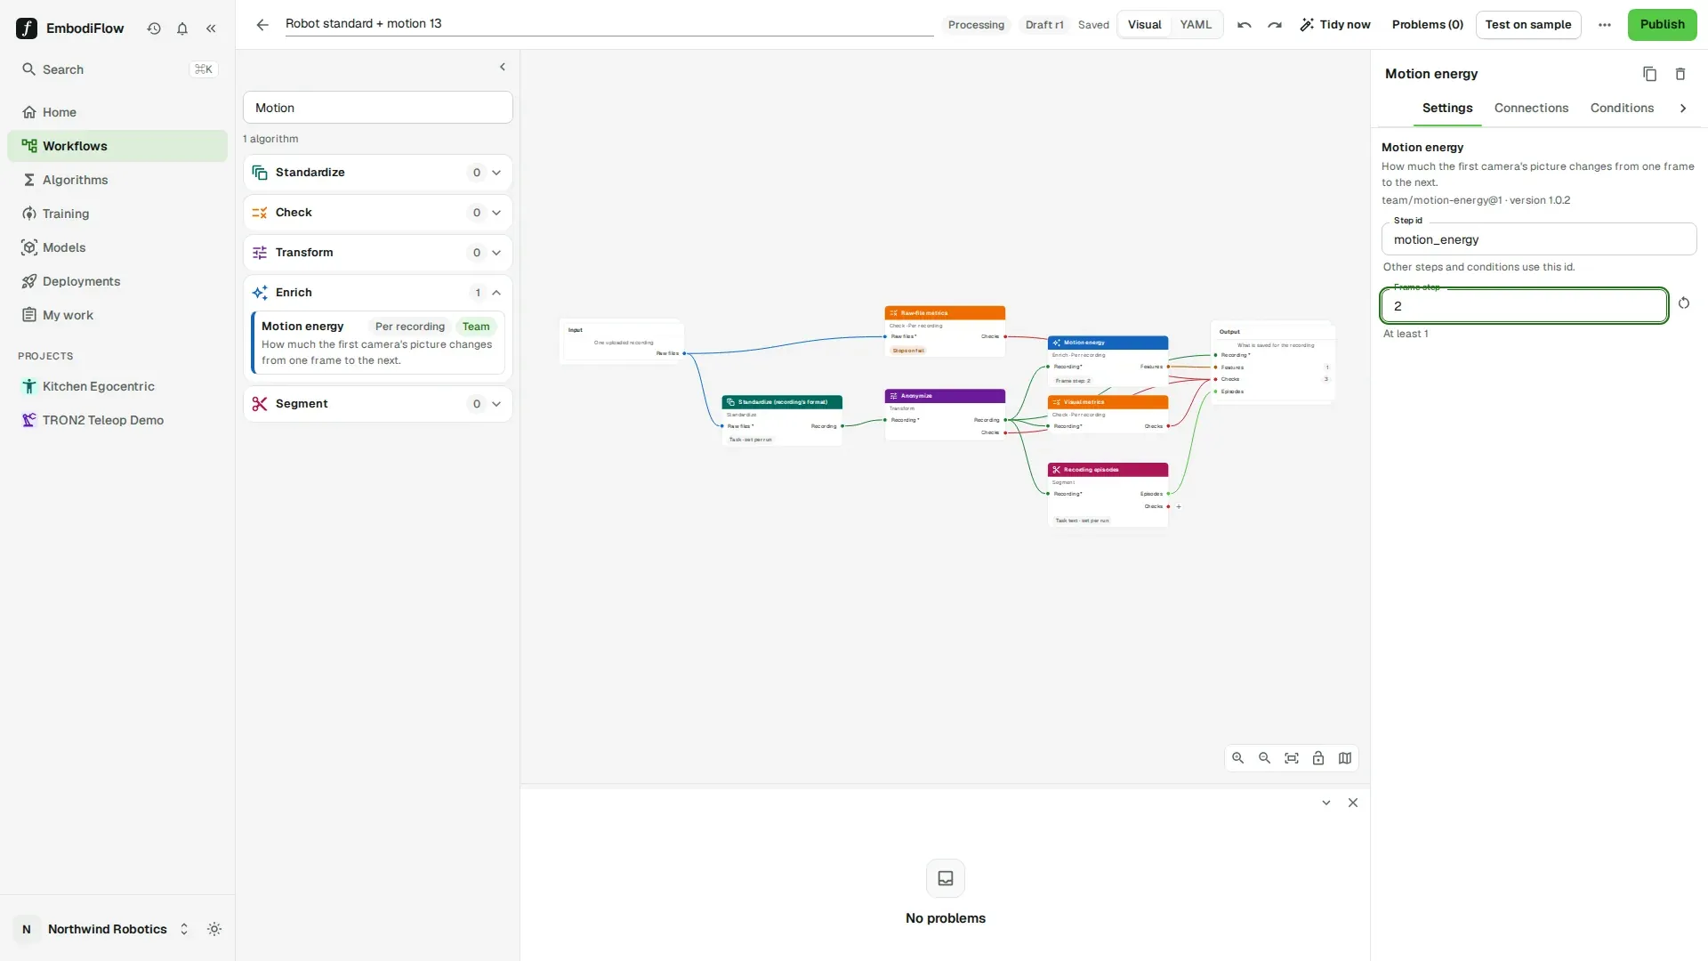
Task: Collapse the problems panel chevron
Action: point(1326,803)
